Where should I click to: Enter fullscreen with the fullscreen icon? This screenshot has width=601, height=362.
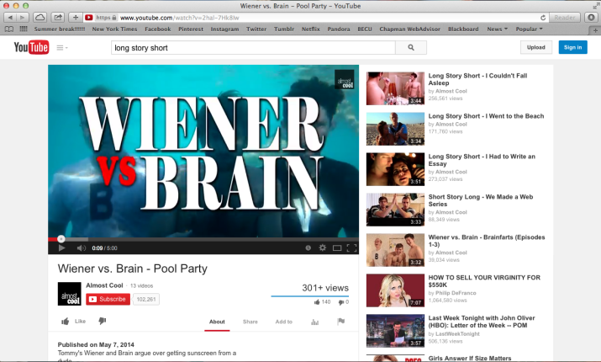(x=351, y=248)
